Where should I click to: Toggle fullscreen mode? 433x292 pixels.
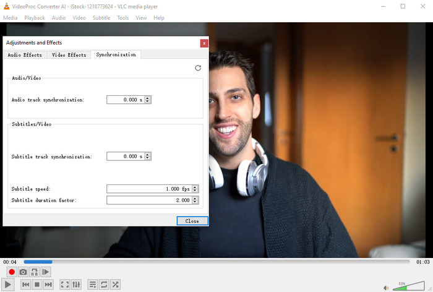(65, 285)
